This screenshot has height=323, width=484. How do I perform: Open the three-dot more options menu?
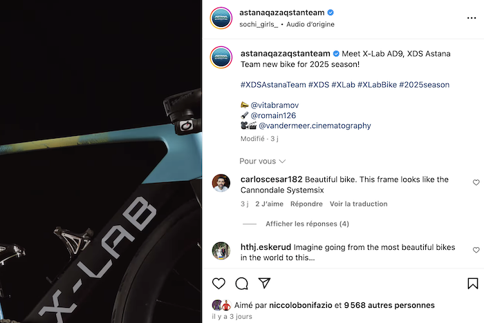(x=472, y=18)
